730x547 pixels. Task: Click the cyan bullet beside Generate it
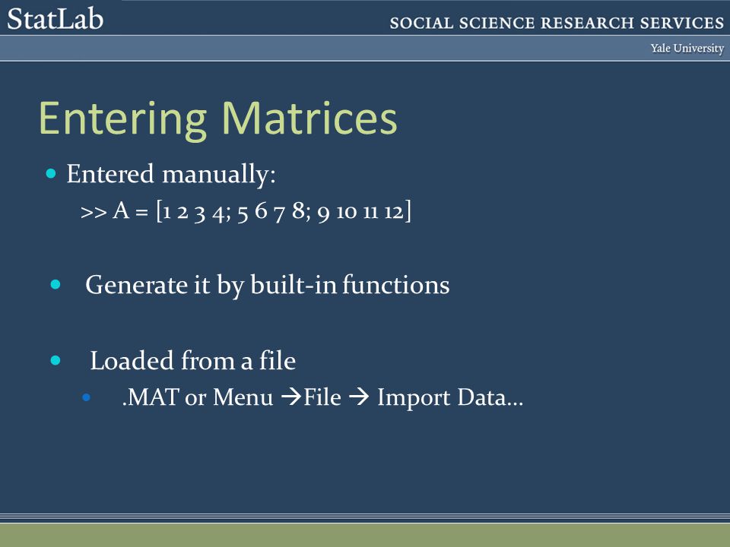[x=56, y=284]
